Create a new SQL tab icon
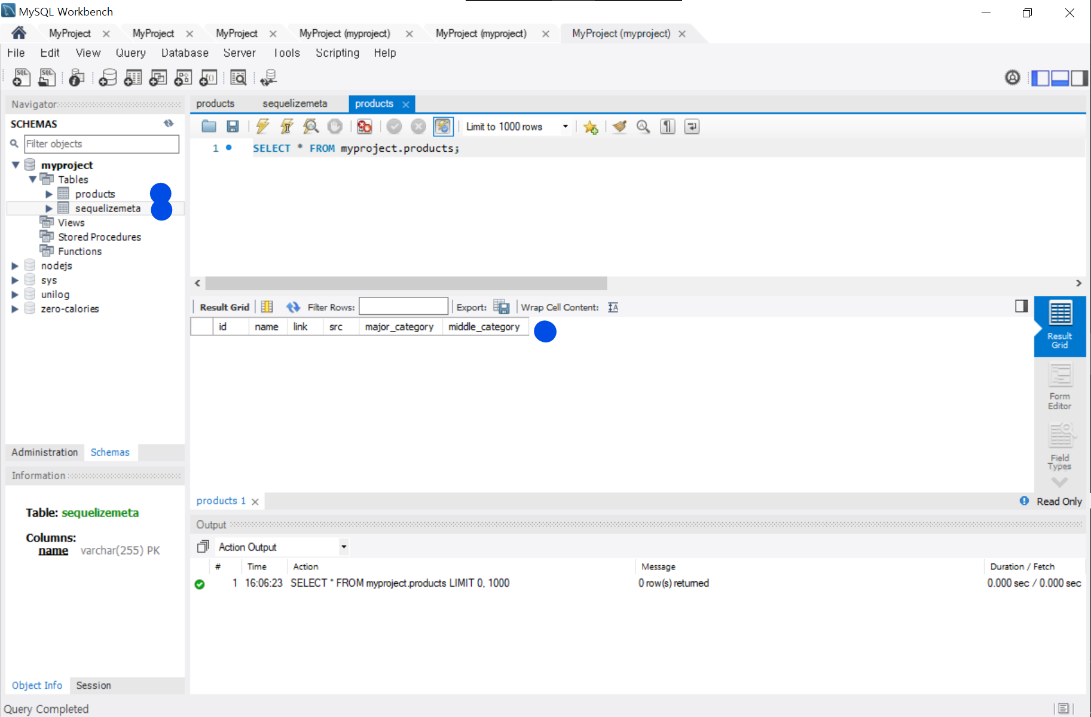Viewport: 1091px width, 717px height. tap(22, 78)
